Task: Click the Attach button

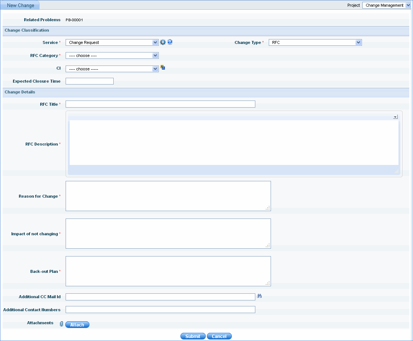Action: (x=77, y=325)
